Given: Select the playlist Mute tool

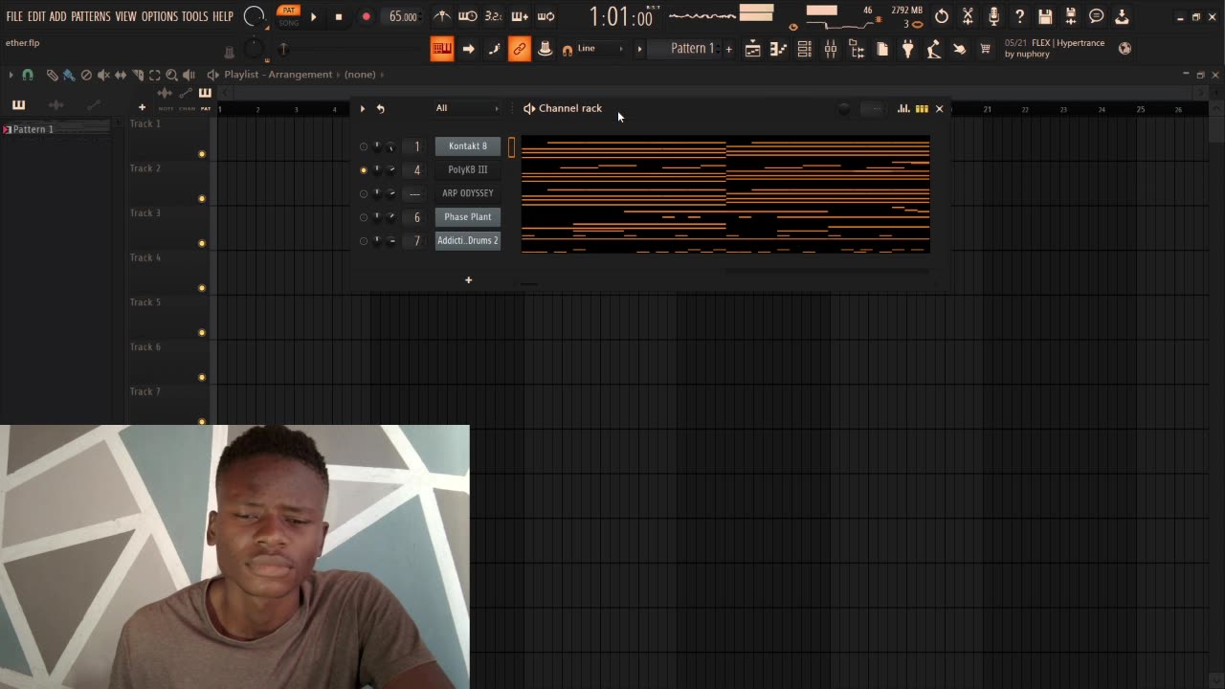Looking at the screenshot, I should pos(103,75).
